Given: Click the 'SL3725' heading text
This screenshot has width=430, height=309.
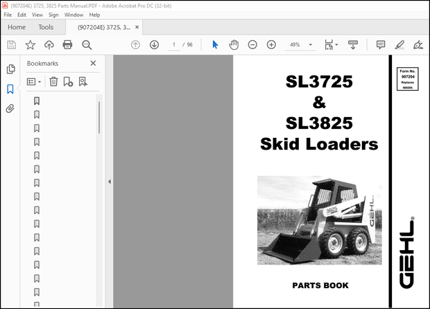Looking at the screenshot, I should [x=319, y=82].
